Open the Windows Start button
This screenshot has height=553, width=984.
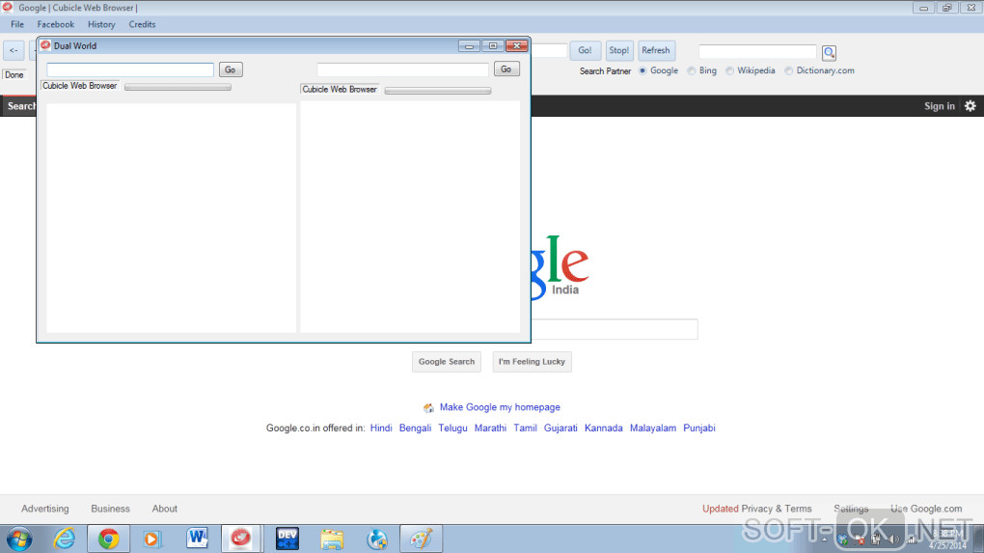[x=19, y=539]
